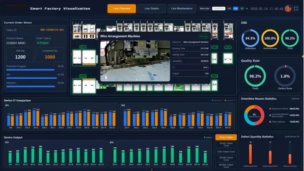Click the order ID ORD-20260116-A01
The image size is (304, 171).
click(52, 30)
